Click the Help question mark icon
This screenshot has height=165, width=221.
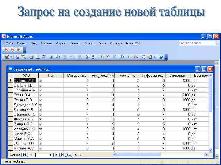(161, 57)
